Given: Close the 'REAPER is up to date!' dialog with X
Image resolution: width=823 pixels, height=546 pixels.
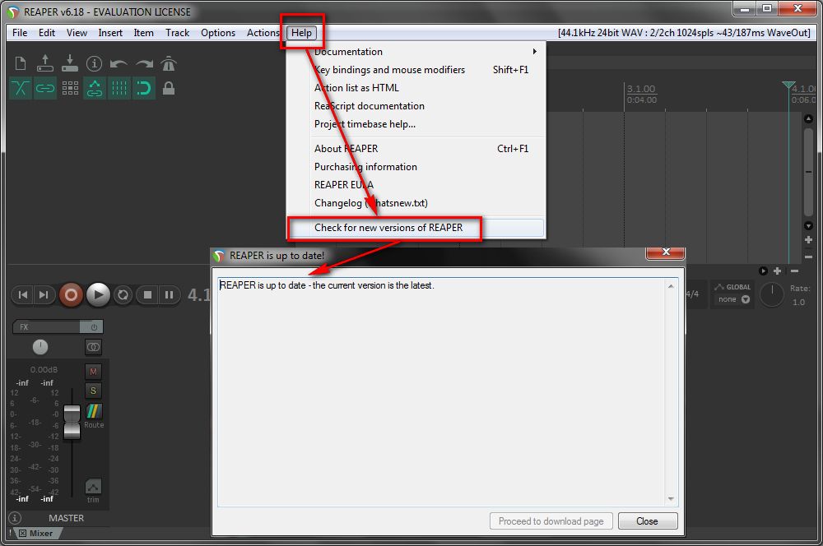Looking at the screenshot, I should [x=666, y=252].
